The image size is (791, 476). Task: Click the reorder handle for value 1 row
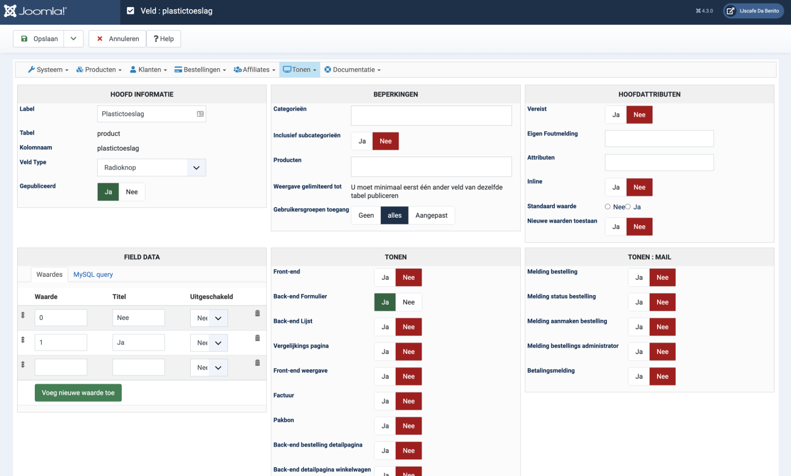[23, 340]
